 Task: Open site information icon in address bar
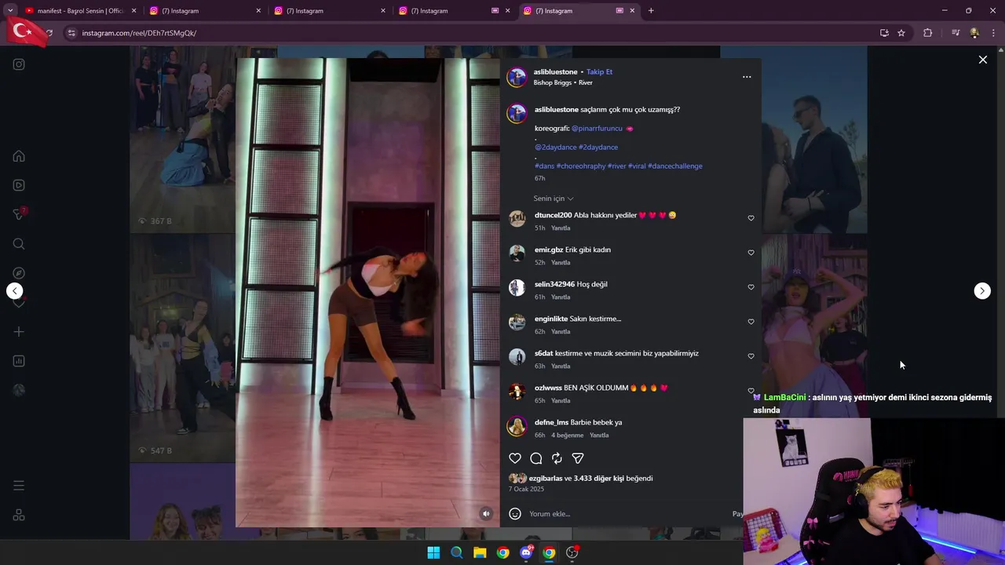(71, 33)
